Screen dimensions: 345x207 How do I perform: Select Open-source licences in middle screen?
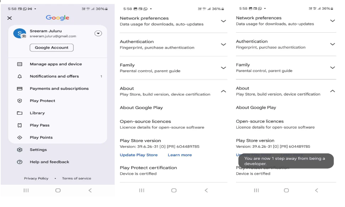pyautogui.click(x=173, y=124)
